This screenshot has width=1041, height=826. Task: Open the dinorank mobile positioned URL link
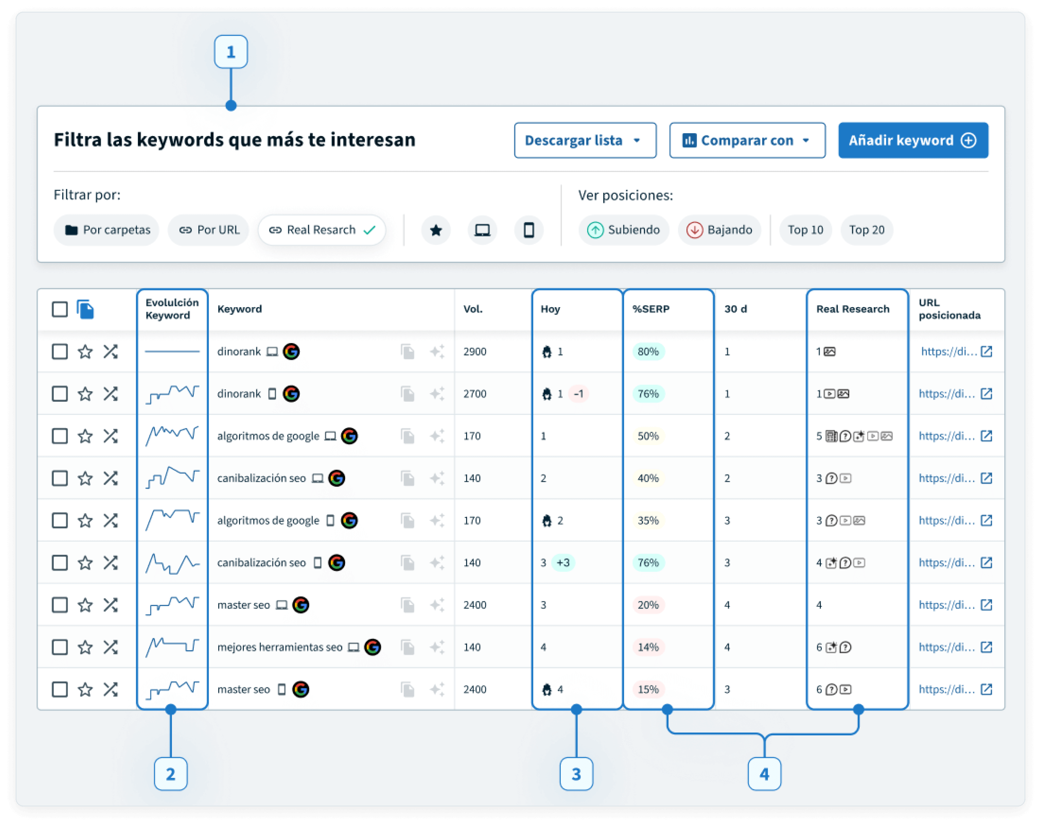pos(947,394)
